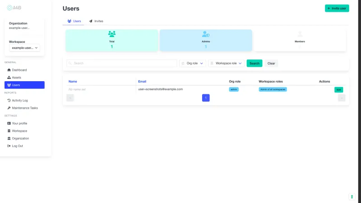Click the Admins shield user icon
Image resolution: width=361 pixels, height=203 pixels.
pos(206,34)
